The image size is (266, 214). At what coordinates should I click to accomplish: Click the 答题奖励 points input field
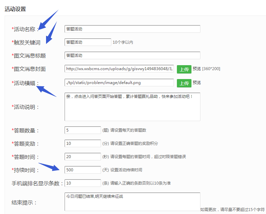tap(82, 143)
